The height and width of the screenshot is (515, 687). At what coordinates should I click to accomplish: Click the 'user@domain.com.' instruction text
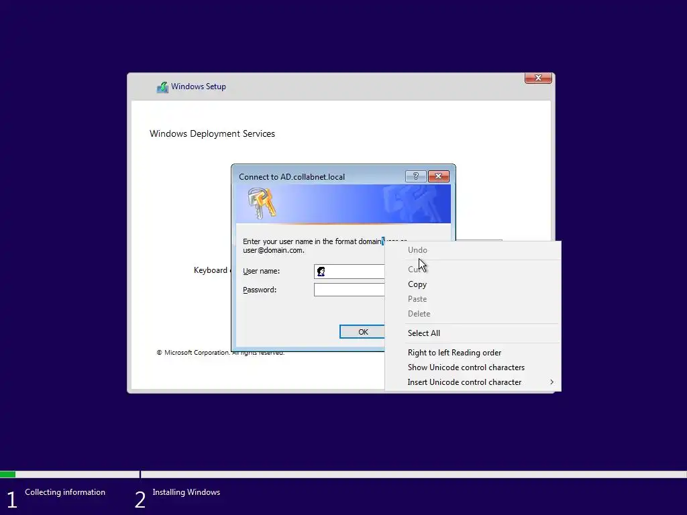coord(274,251)
